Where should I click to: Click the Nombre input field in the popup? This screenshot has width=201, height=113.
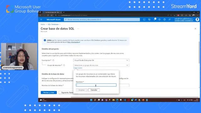[x=96, y=85]
